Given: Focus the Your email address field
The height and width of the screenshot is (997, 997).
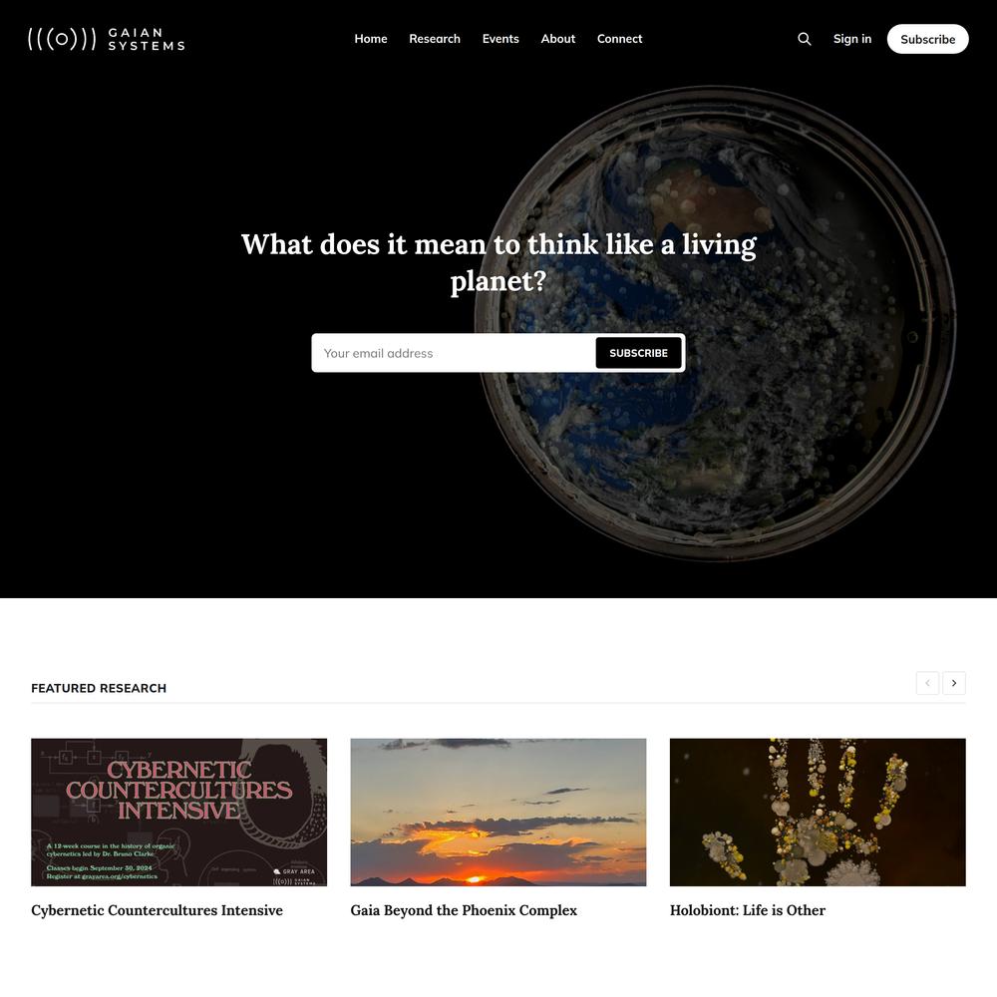Looking at the screenshot, I should [x=454, y=353].
